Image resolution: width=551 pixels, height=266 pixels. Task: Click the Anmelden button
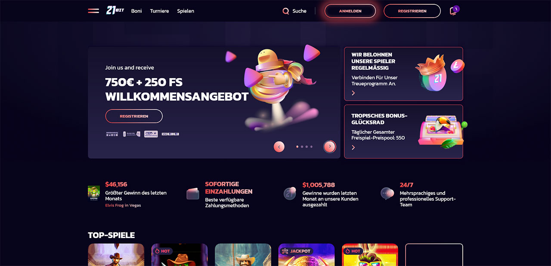[x=350, y=11]
